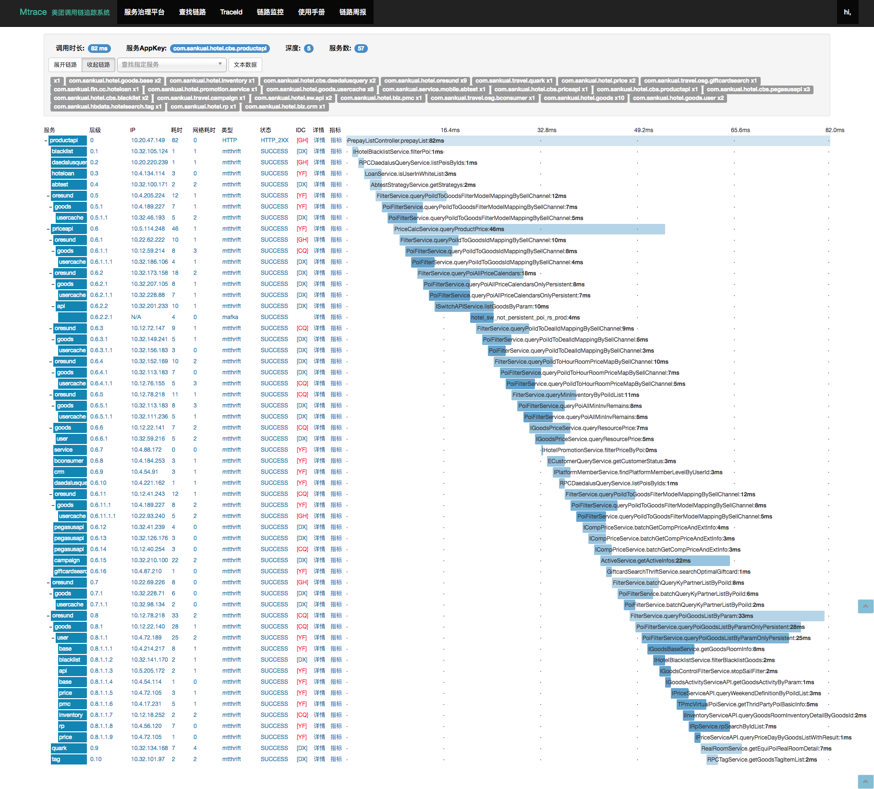Click the hi, user greeting
Screen dimensions: 874x789
click(847, 12)
